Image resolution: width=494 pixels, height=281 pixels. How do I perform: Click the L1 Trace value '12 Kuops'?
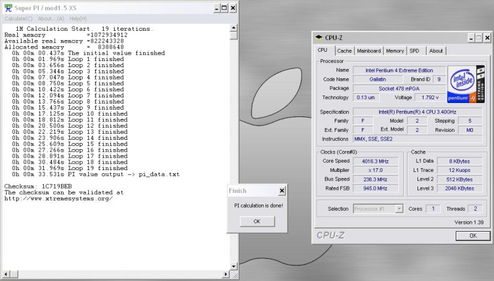pos(459,170)
